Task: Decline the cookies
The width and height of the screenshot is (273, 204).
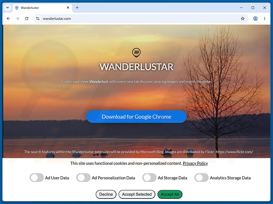Action: click(x=106, y=194)
